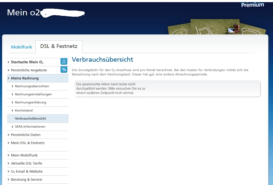Open Rechnungserklärung submenu item
The width and height of the screenshot is (273, 185).
(x=31, y=103)
